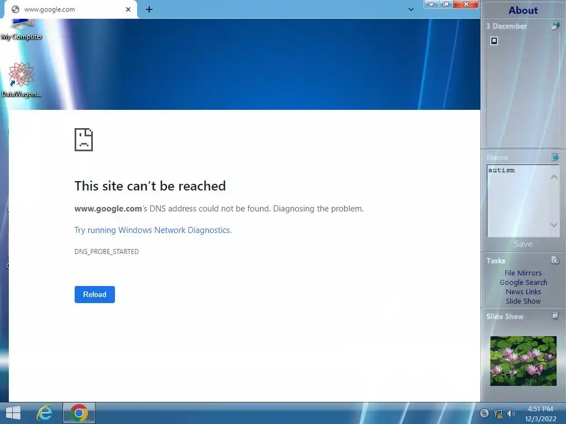566x424 pixels.
Task: Open the Windows Start button
Action: 13,413
